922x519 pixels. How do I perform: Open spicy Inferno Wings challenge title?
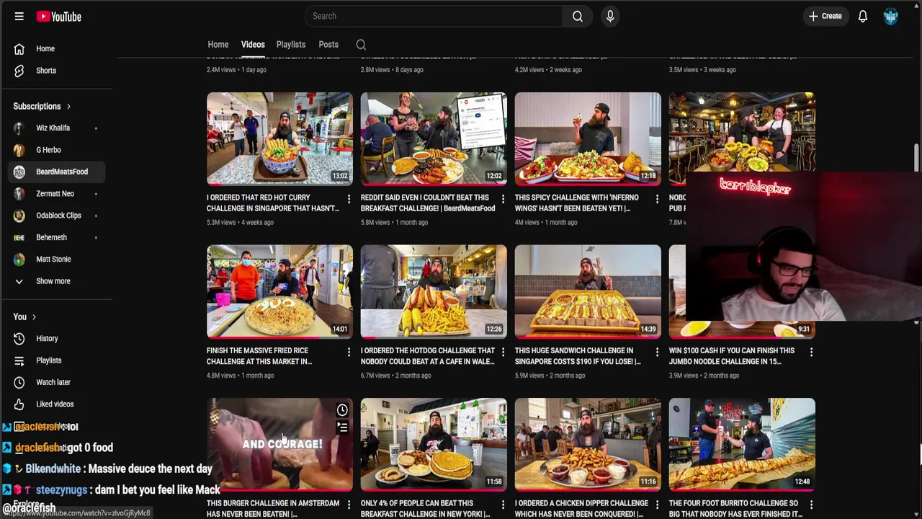click(x=577, y=203)
